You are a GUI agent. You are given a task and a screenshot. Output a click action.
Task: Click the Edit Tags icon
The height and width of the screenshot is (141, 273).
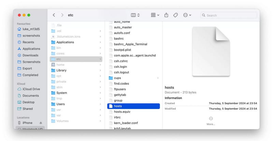[175, 15]
